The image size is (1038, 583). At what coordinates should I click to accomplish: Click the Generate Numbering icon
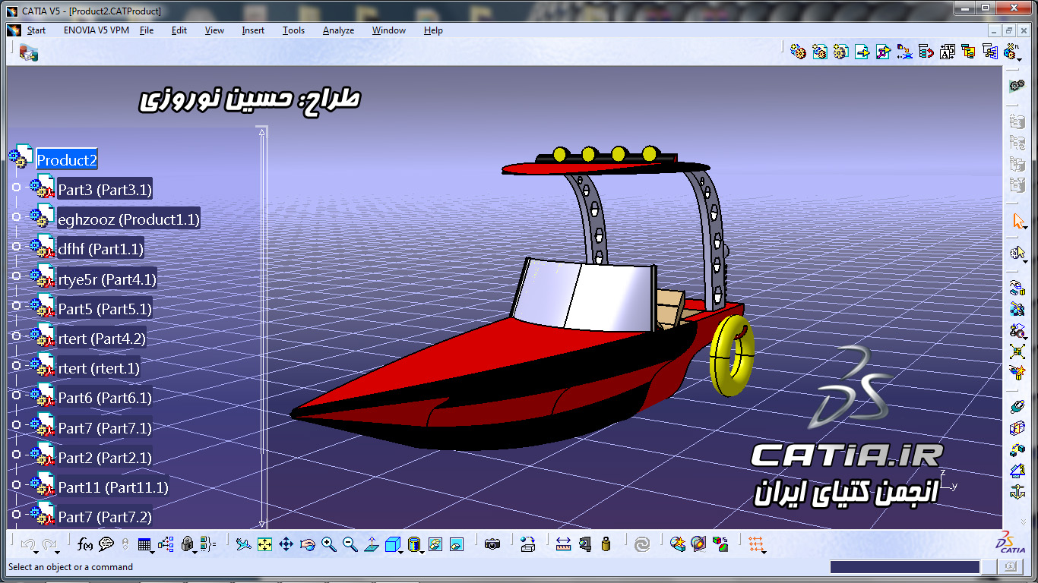coord(947,52)
